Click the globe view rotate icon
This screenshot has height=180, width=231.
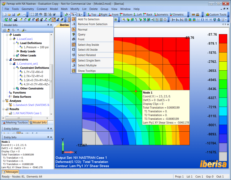pyautogui.click(x=40, y=14)
